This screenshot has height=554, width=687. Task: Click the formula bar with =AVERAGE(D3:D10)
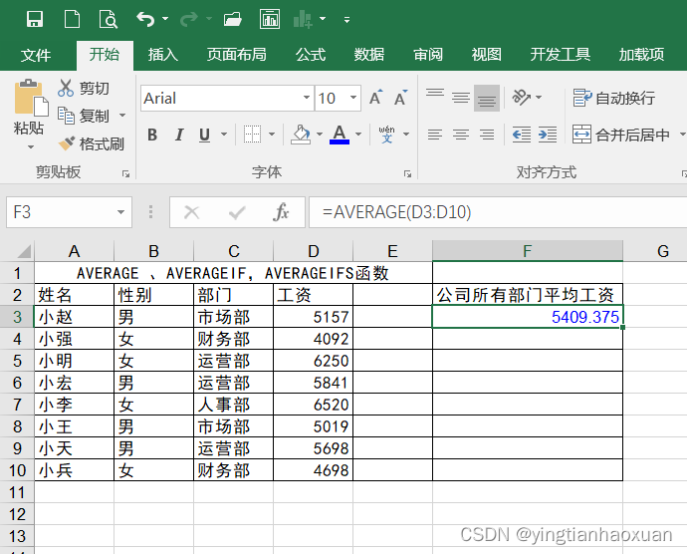498,212
